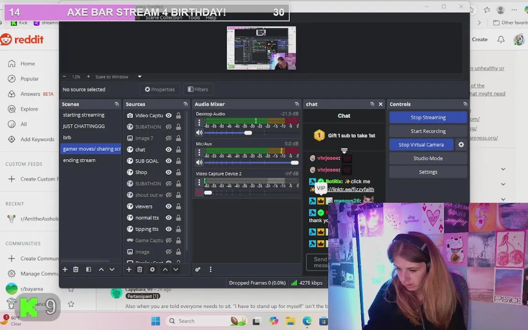This screenshot has height=330, width=528.
Task: Expand Edge favorites bar overflow chevron
Action: [479, 22]
